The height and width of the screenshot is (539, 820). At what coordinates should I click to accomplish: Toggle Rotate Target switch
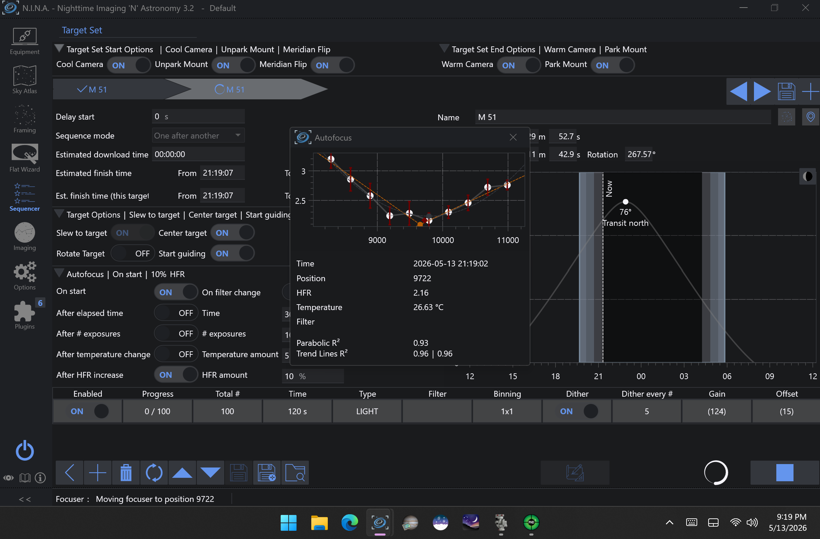coord(132,253)
